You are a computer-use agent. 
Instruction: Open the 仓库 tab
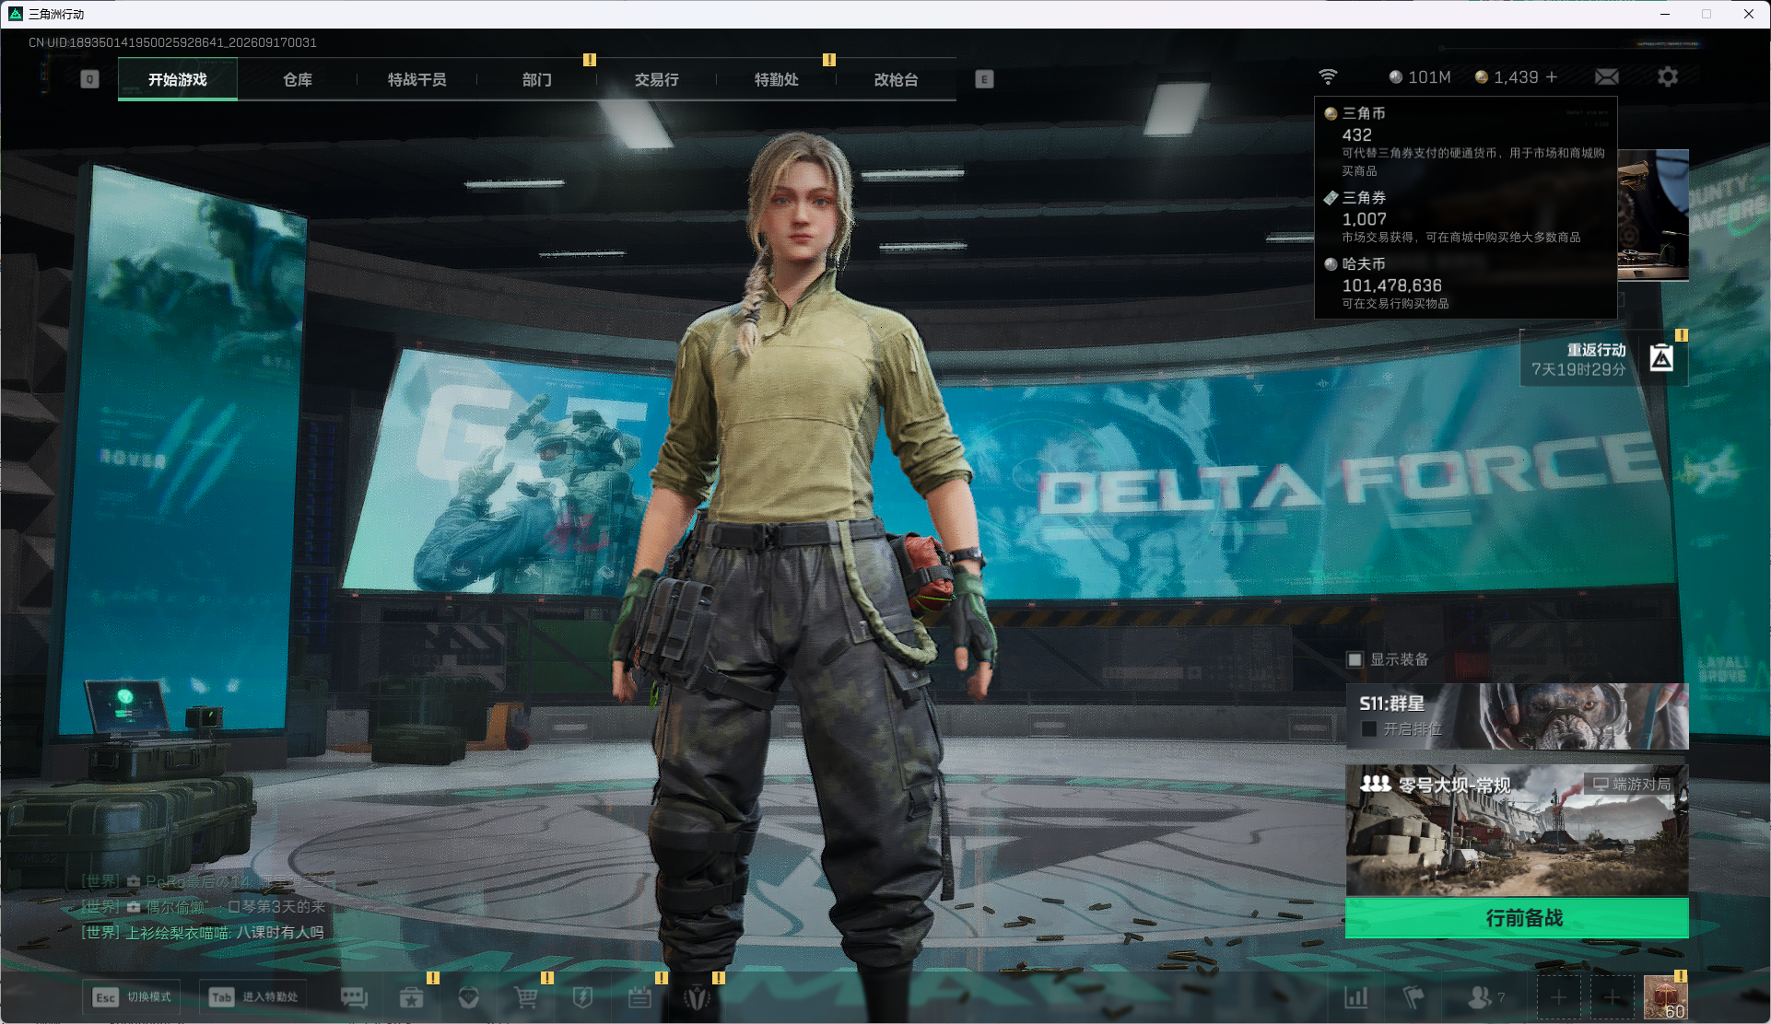point(298,79)
